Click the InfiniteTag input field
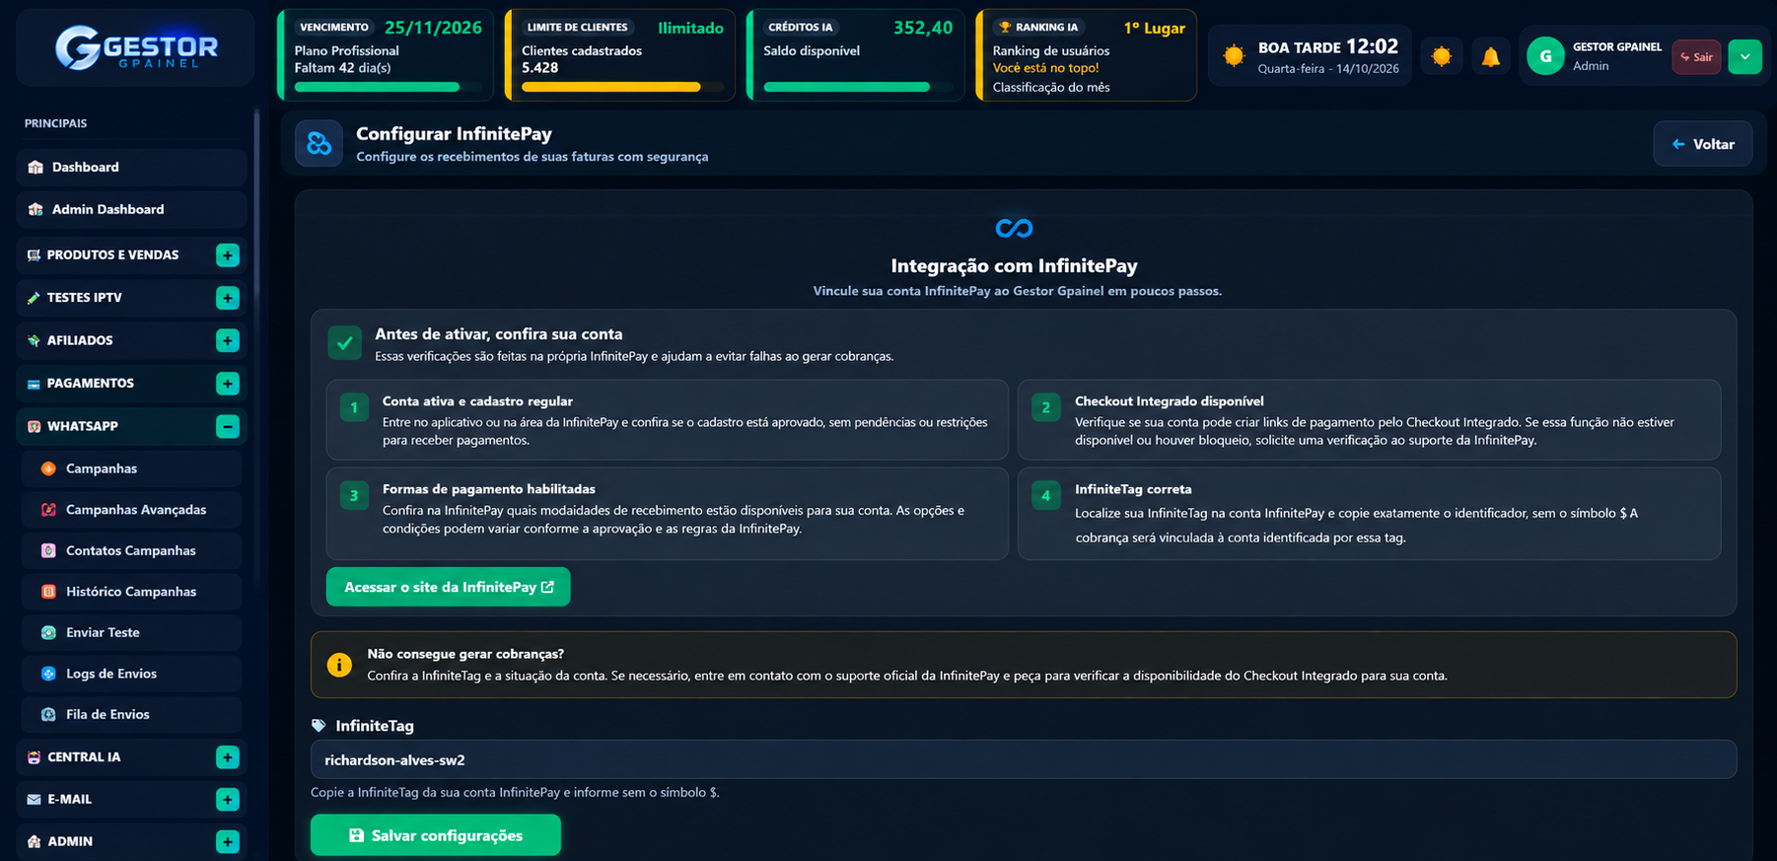This screenshot has width=1777, height=861. pyautogui.click(x=1024, y=759)
